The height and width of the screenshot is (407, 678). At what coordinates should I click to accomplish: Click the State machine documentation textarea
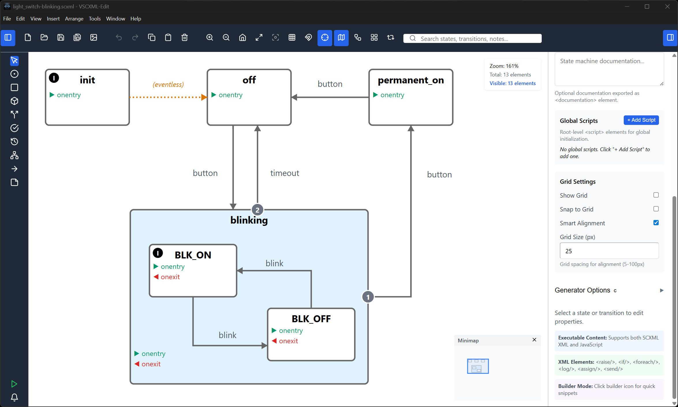609,69
